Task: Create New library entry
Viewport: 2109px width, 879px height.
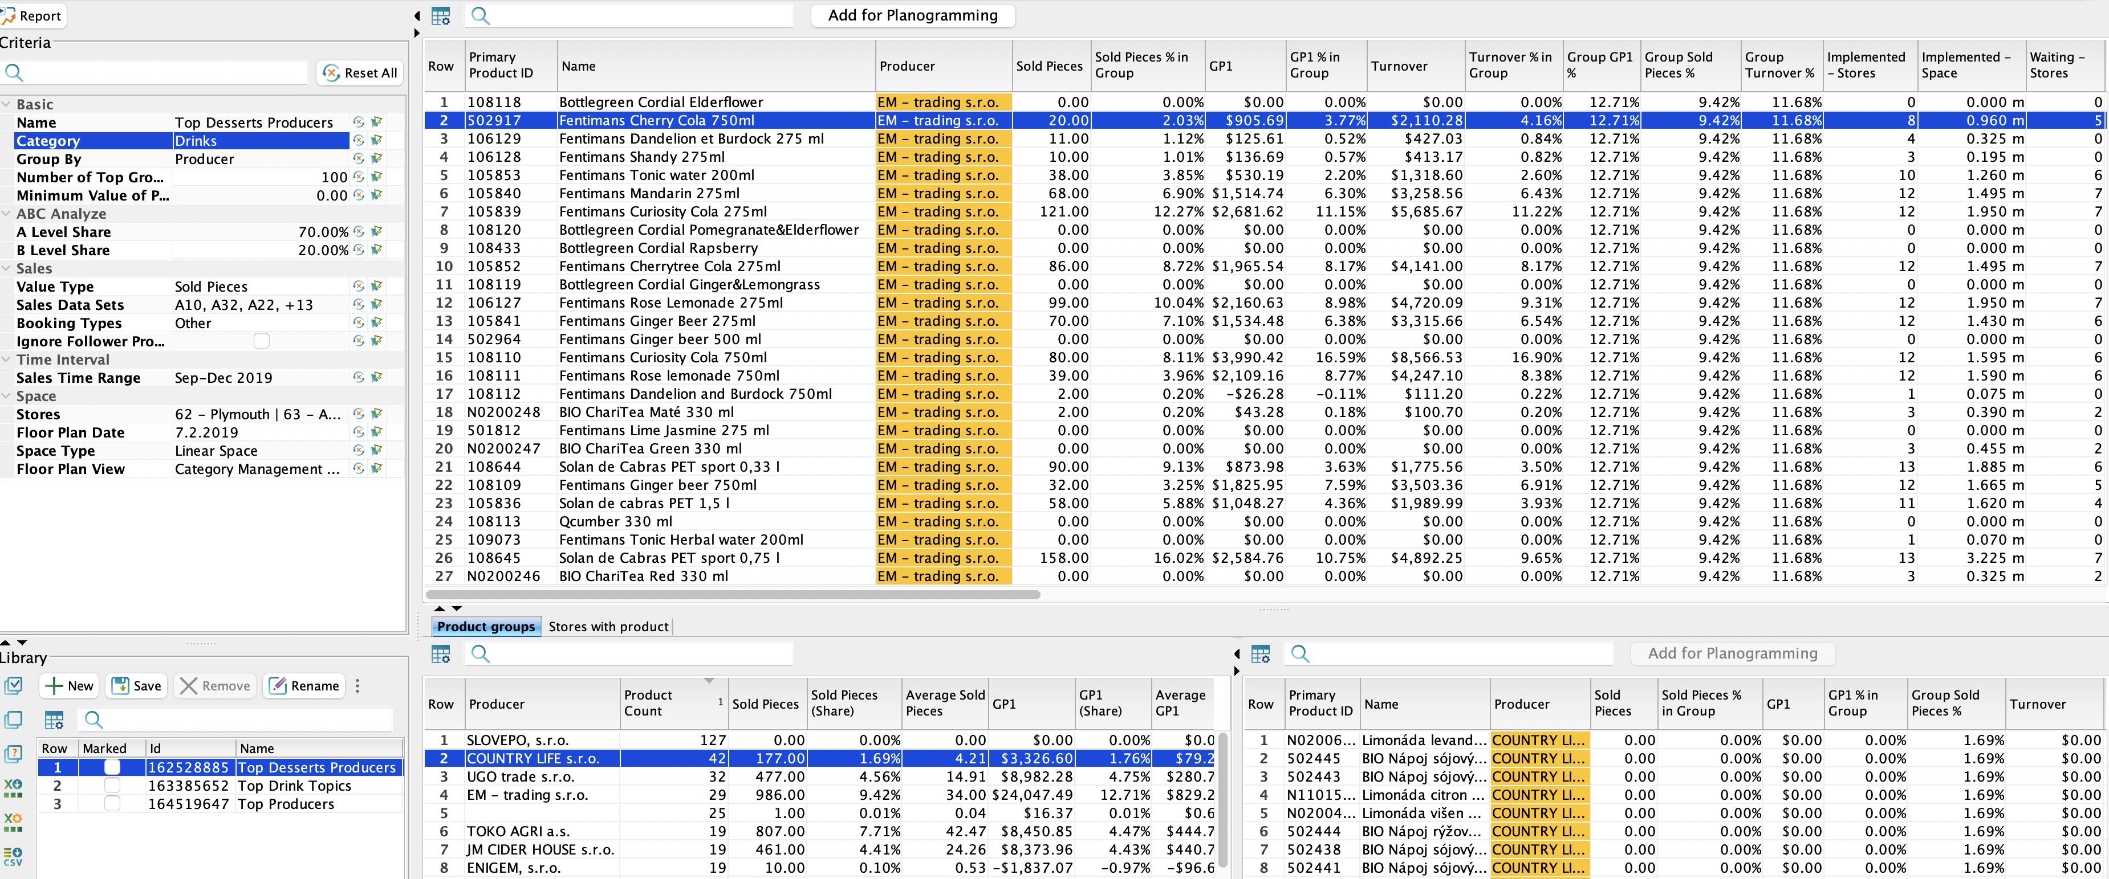Action: 69,685
